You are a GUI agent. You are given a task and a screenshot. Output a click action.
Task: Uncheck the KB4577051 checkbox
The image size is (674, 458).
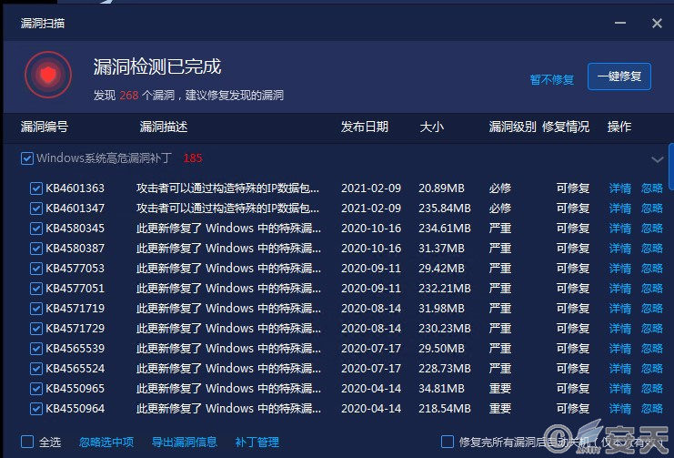point(36,289)
